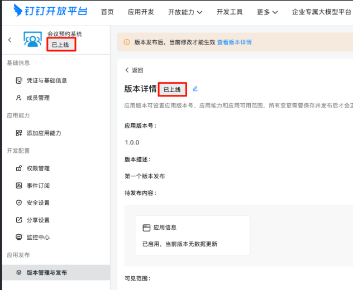
Task: Click the 监控中心 monitor icon
Action: tap(19, 237)
